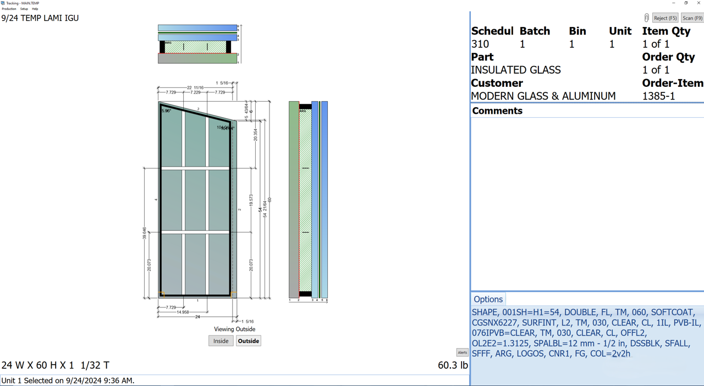Screen dimensions: 704x386
Task: Click the Unit 1 selection status bar
Action: point(68,380)
